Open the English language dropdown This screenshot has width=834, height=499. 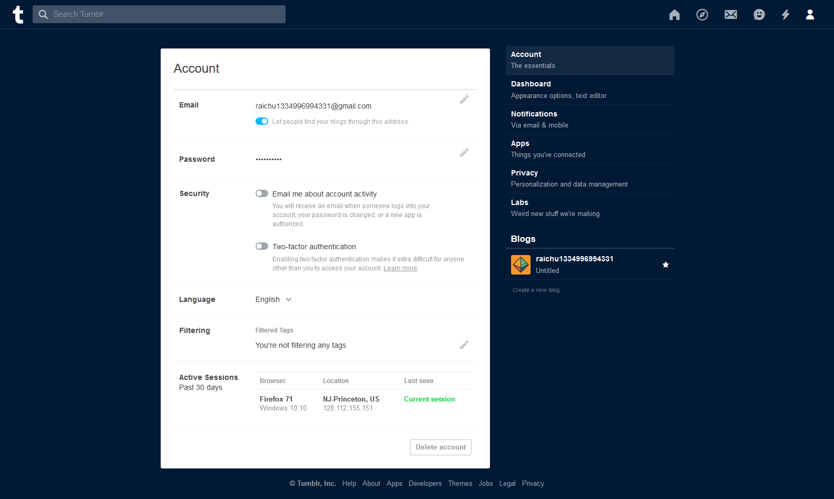pos(273,299)
